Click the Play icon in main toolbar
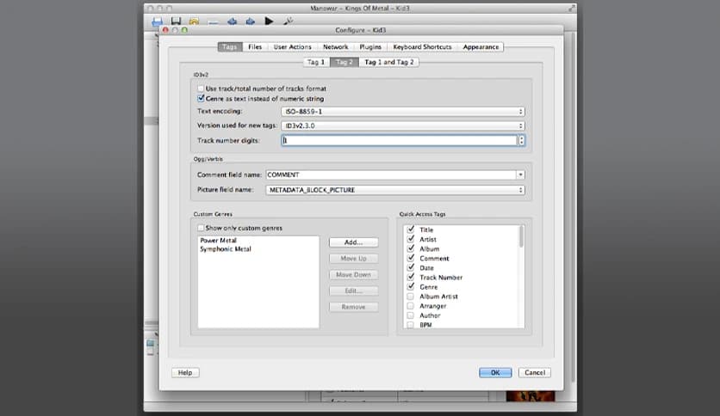 (x=269, y=21)
